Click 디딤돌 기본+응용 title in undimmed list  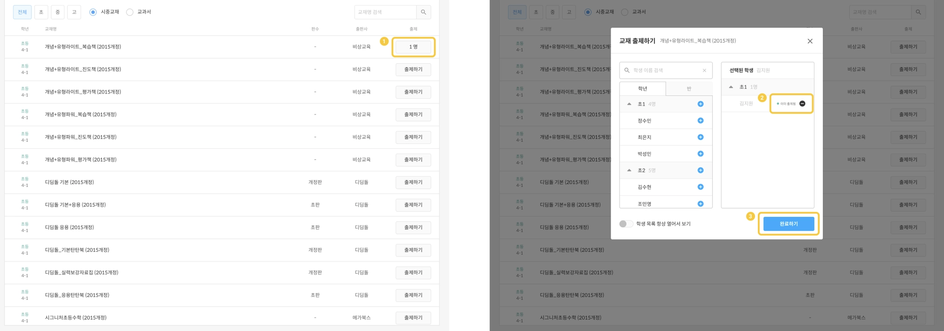[75, 205]
